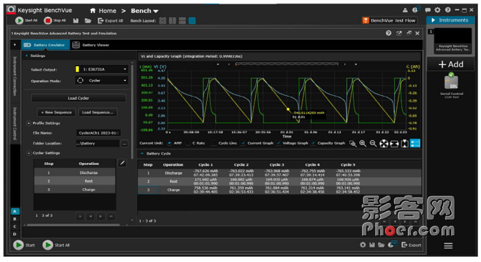Select the C Rate current unit radio button
The height and width of the screenshot is (262, 481).
tap(188, 143)
